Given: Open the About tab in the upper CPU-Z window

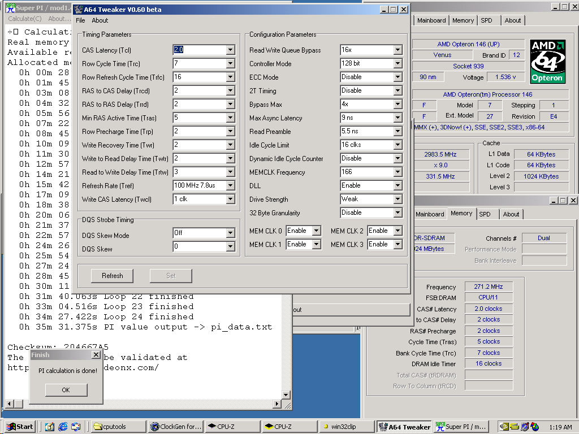Looking at the screenshot, I should click(x=512, y=21).
